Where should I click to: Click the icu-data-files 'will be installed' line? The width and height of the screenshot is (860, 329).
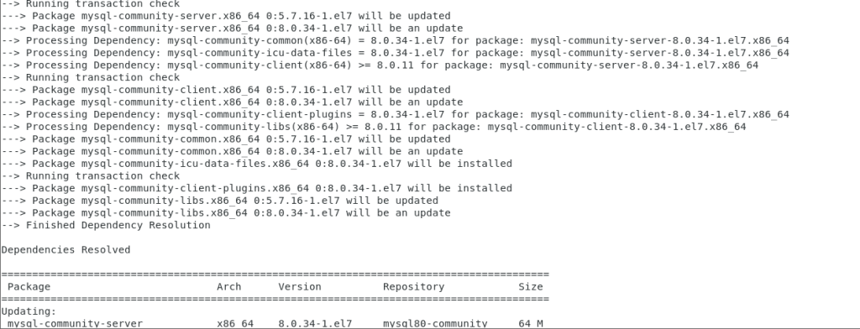[x=257, y=164]
